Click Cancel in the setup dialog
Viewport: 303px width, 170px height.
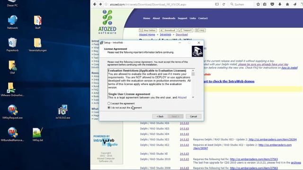(x=194, y=117)
